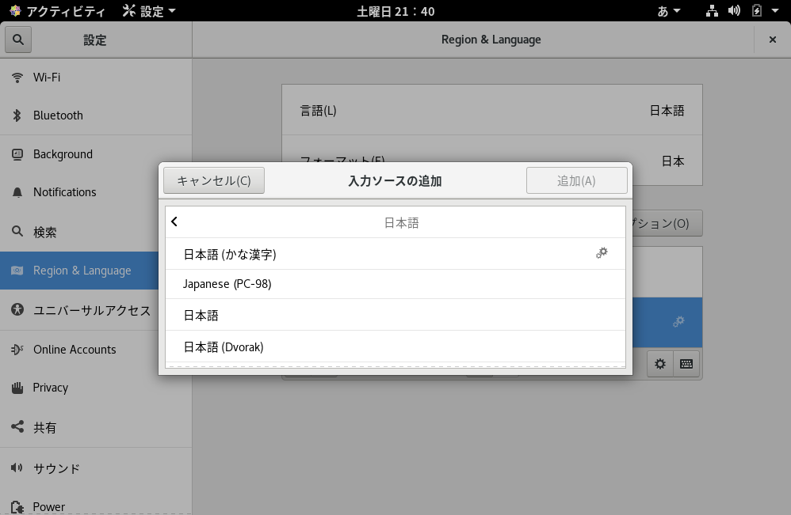The image size is (791, 515).
Task: Open the network status icon in top bar
Action: tap(712, 11)
